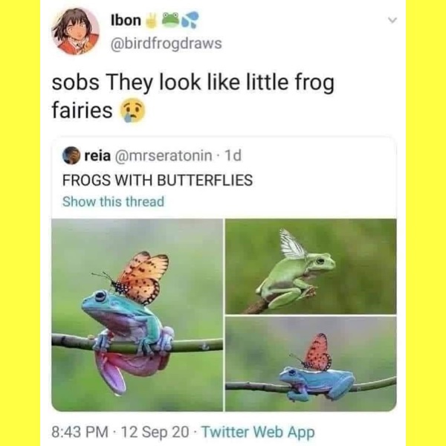The image size is (446, 446).
Task: Open the green frog with white butterfly photo
Action: [311, 265]
